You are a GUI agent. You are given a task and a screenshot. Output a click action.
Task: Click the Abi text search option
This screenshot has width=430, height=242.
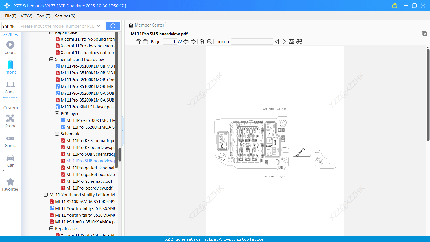tap(292, 41)
